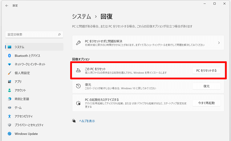The height and width of the screenshot is (141, 231).
Task: Click Windows 10 に戻してみてください description
Action: [x=120, y=88]
